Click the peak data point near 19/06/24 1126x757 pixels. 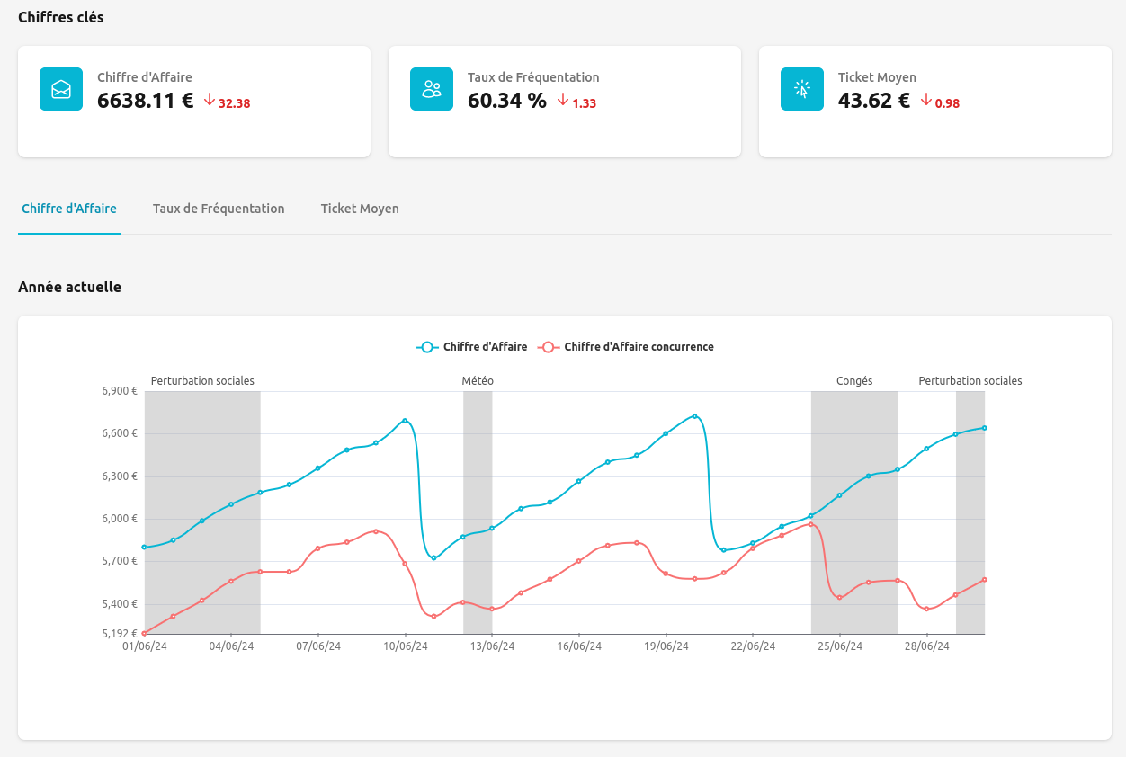pos(693,415)
